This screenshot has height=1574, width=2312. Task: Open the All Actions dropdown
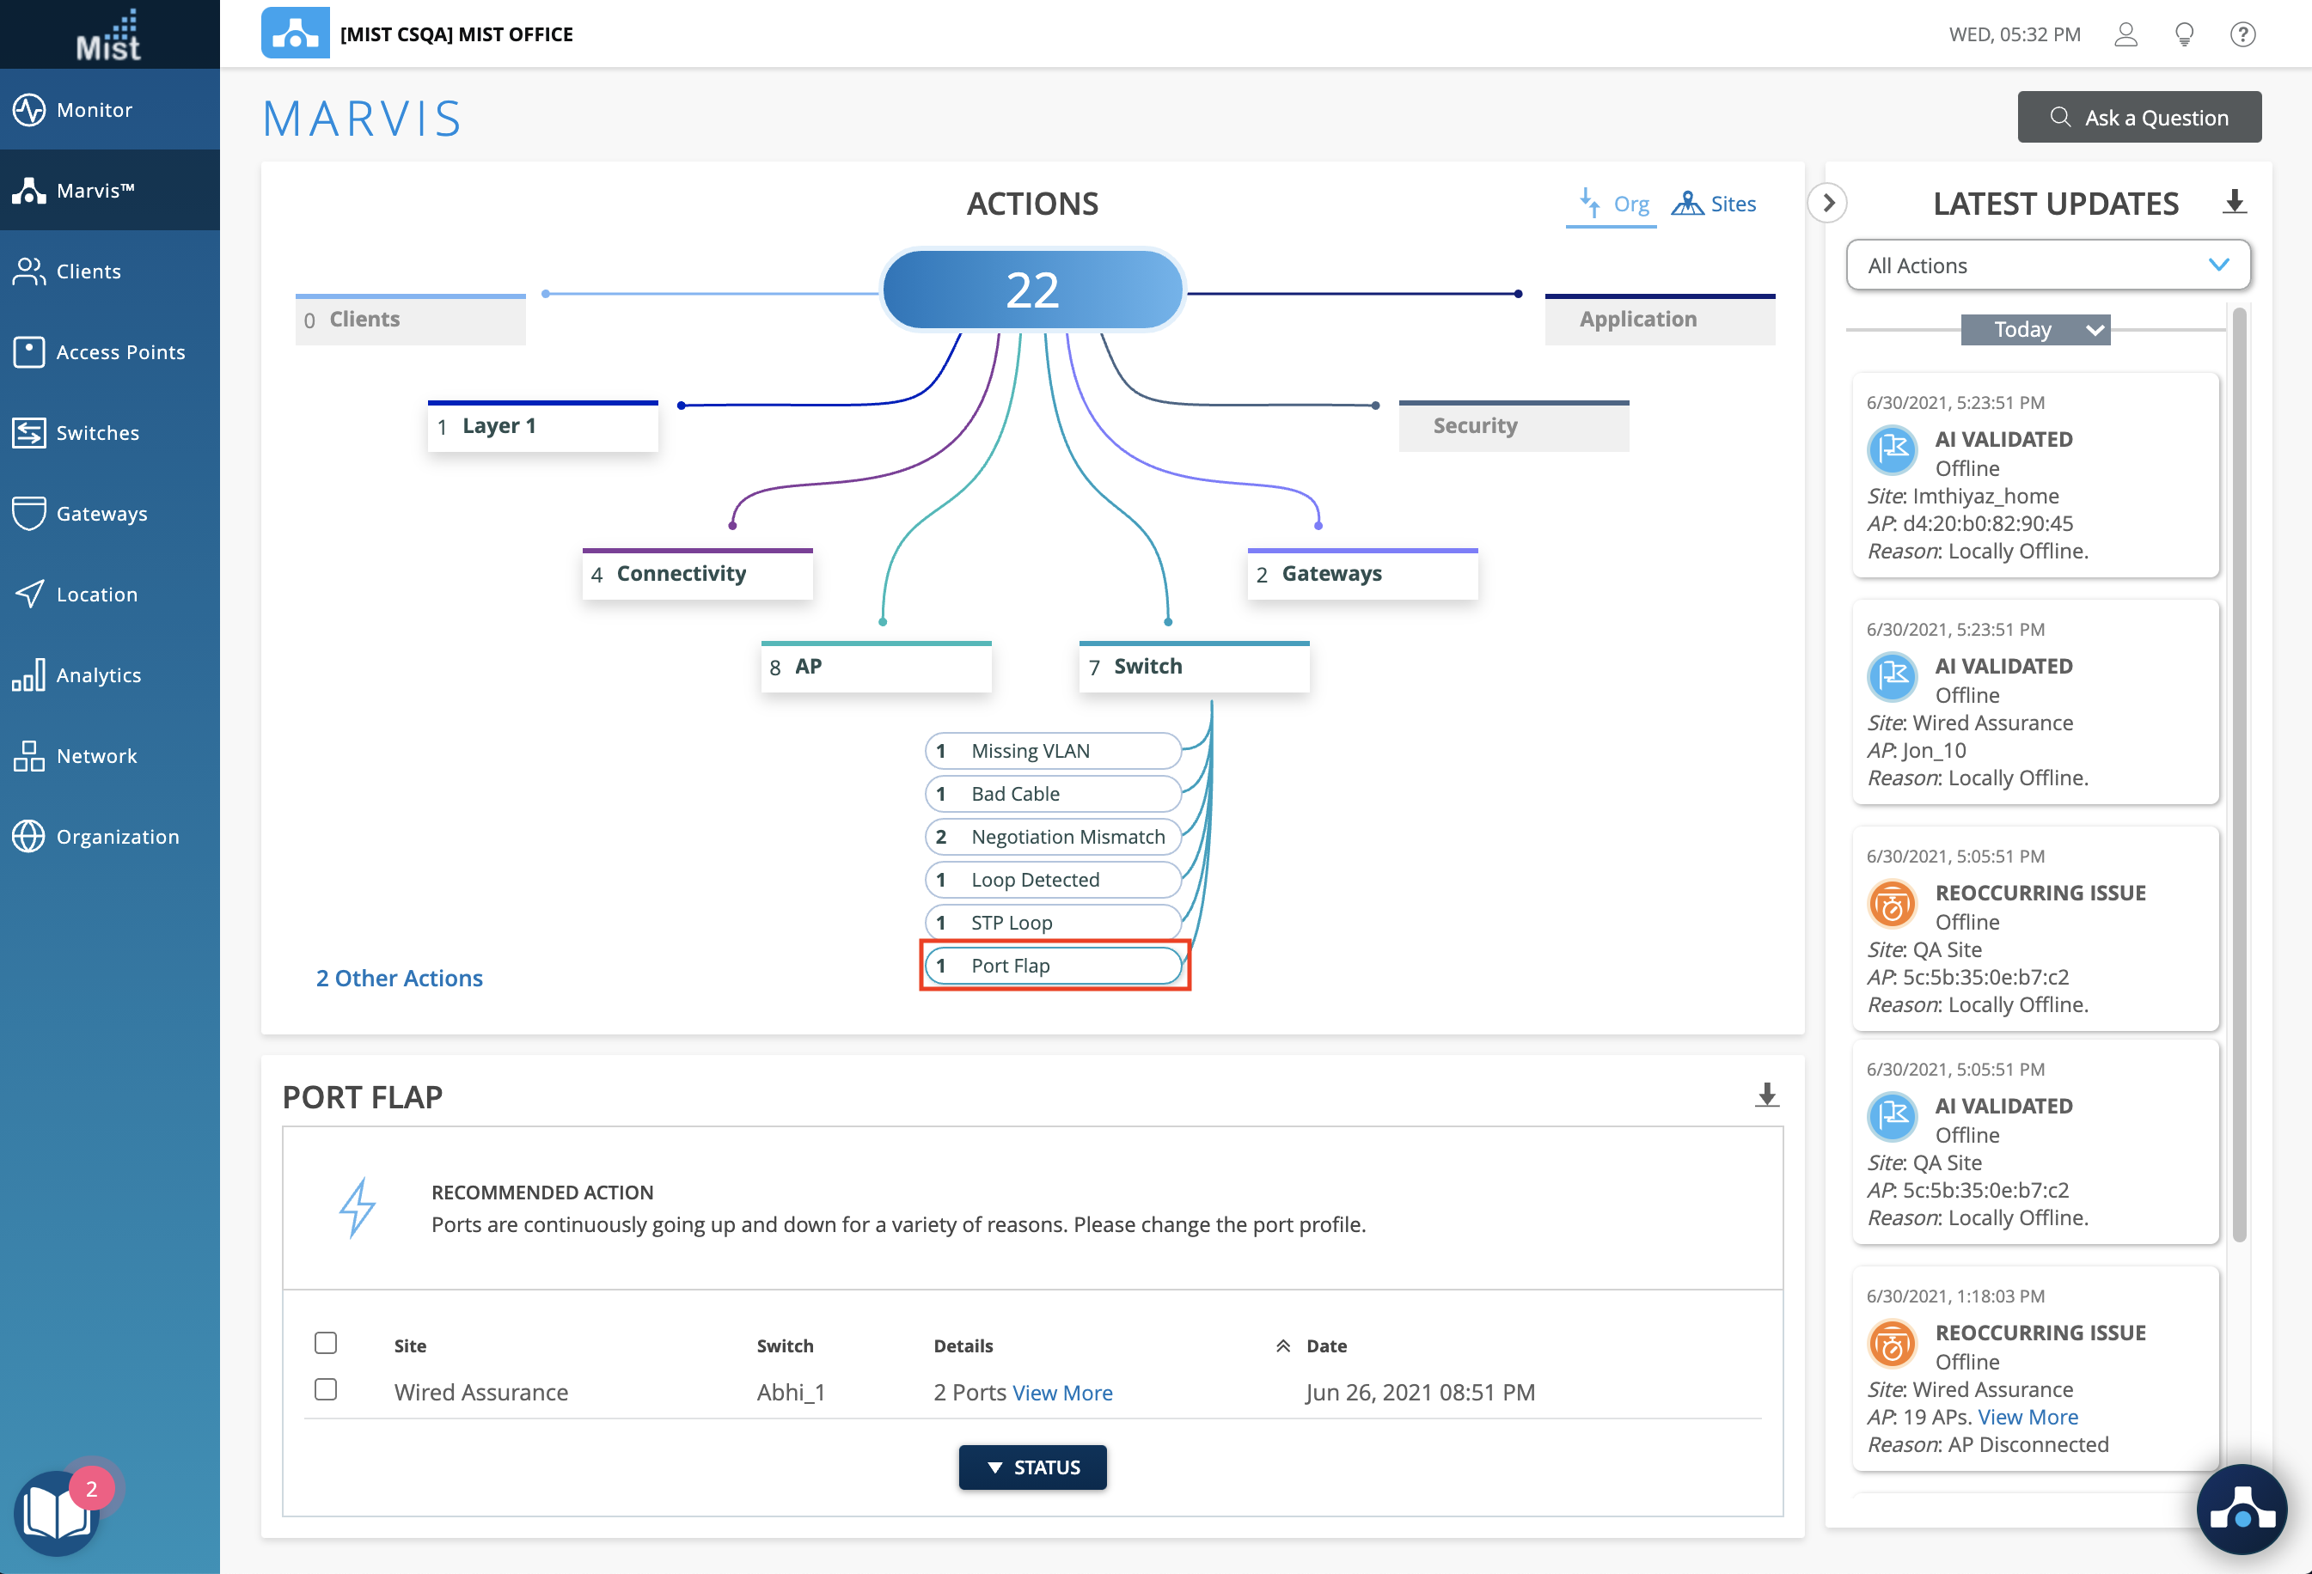[x=2046, y=265]
